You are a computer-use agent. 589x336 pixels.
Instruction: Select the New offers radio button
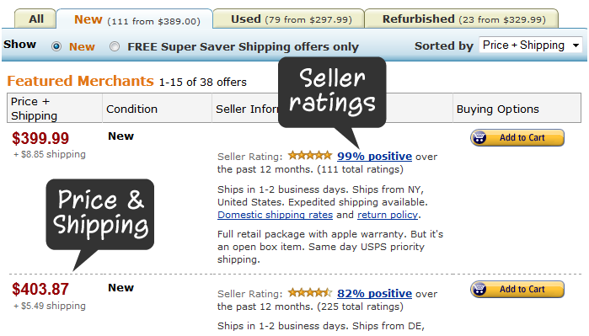tap(56, 46)
